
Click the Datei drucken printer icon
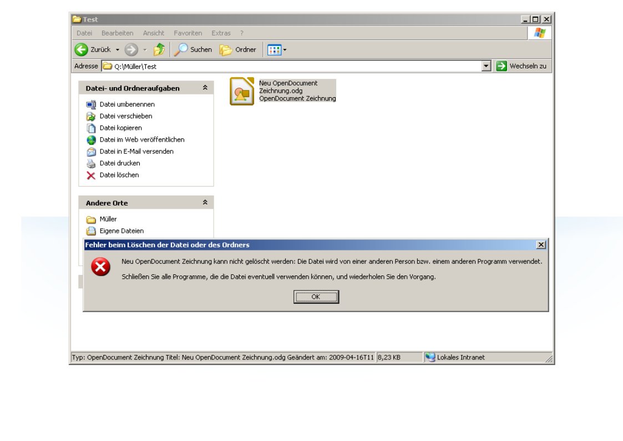[x=91, y=163]
